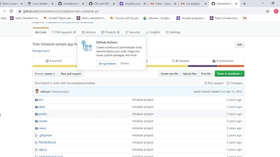Screen dimensions: 280x157
Task: Click the routes folder icon
Action: click(36, 121)
